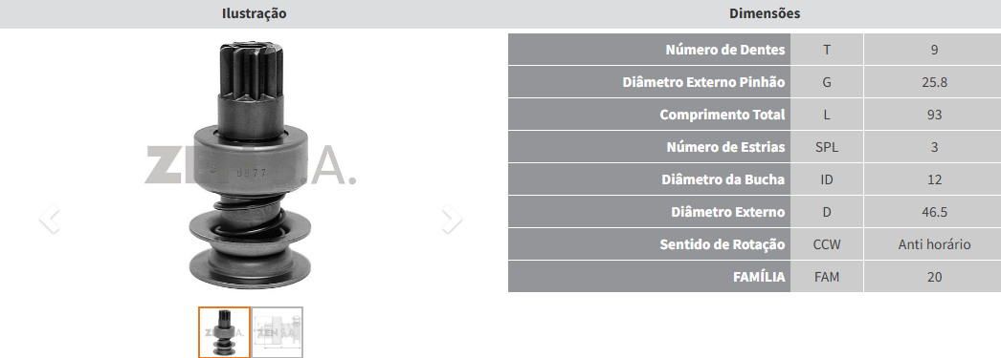
Task: Click the CCW code cell
Action: 827,244
